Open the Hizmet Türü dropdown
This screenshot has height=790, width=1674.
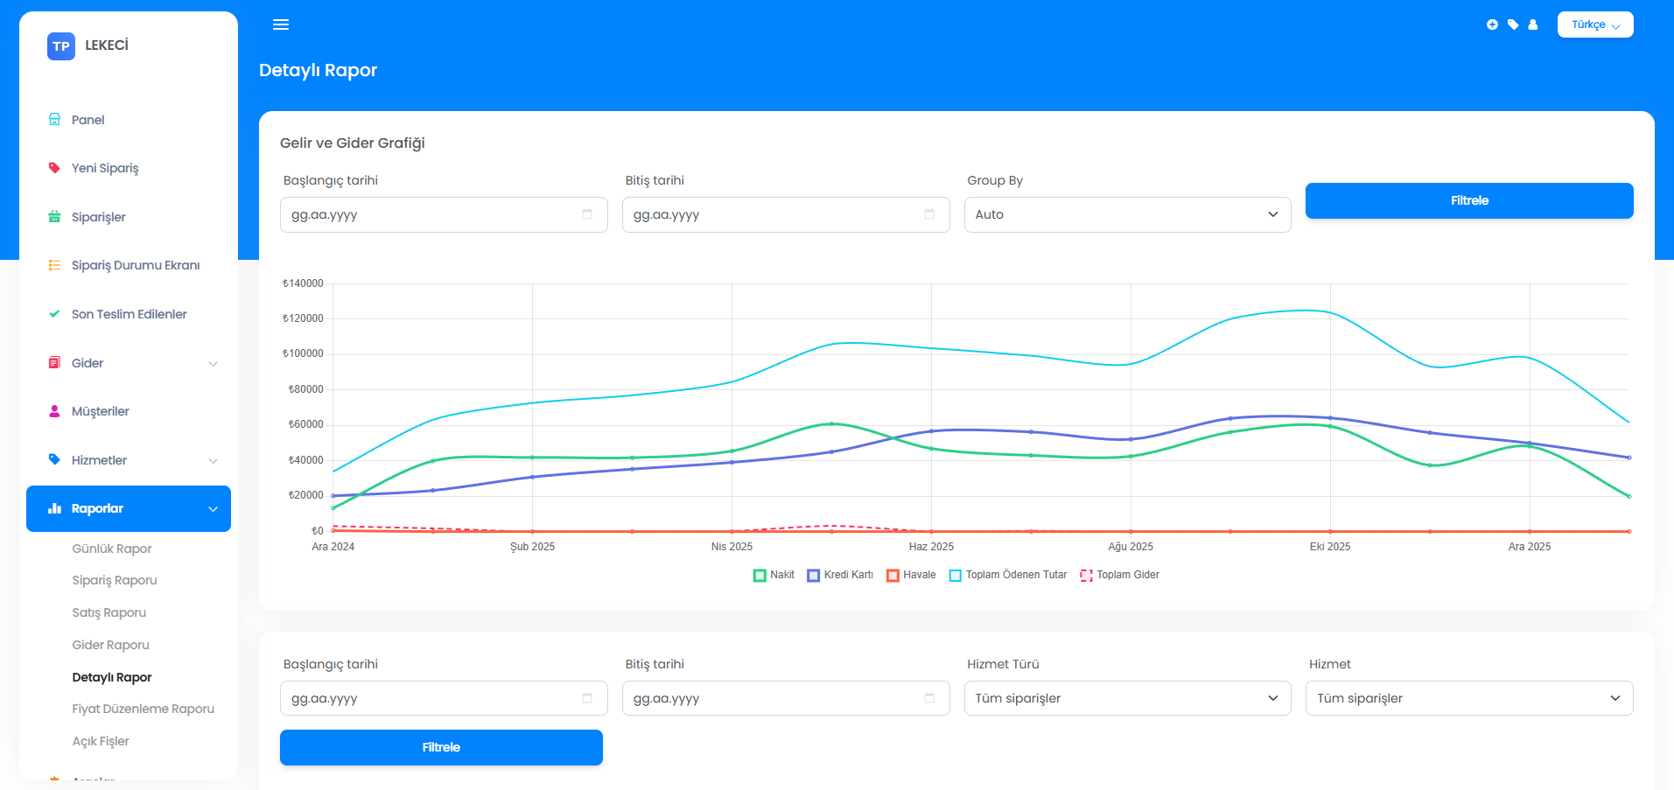point(1127,698)
